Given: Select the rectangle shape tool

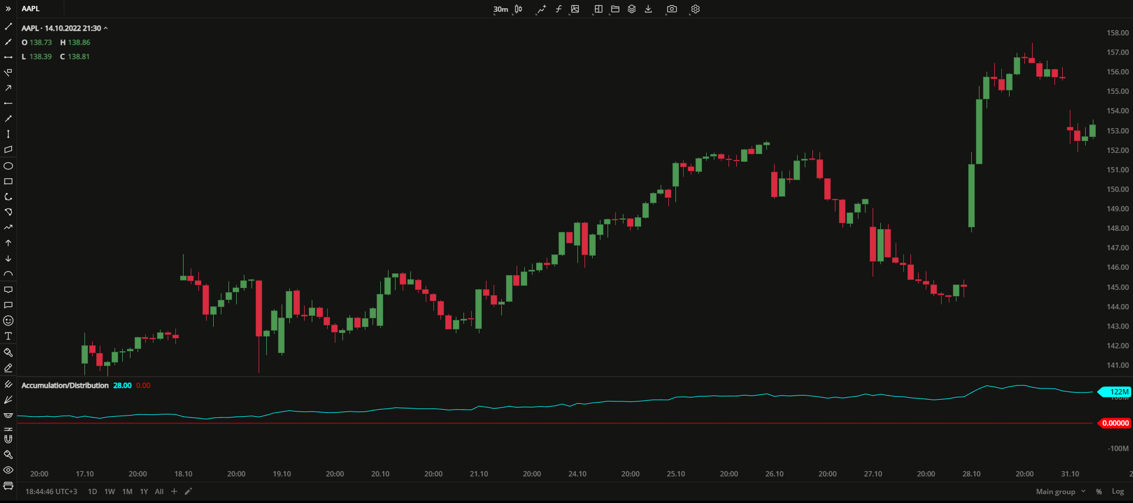Looking at the screenshot, I should (8, 181).
